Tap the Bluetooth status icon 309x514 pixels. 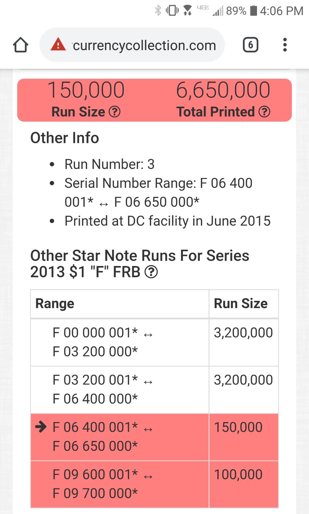click(158, 10)
